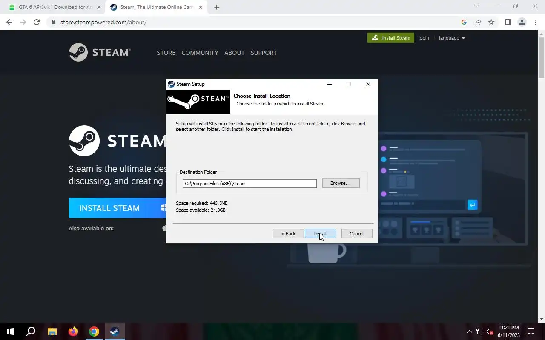Open the Windows Start menu
This screenshot has height=340, width=545.
pyautogui.click(x=10, y=331)
